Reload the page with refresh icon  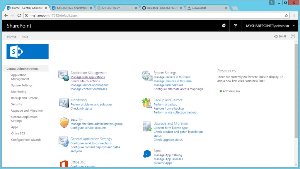pos(19,16)
